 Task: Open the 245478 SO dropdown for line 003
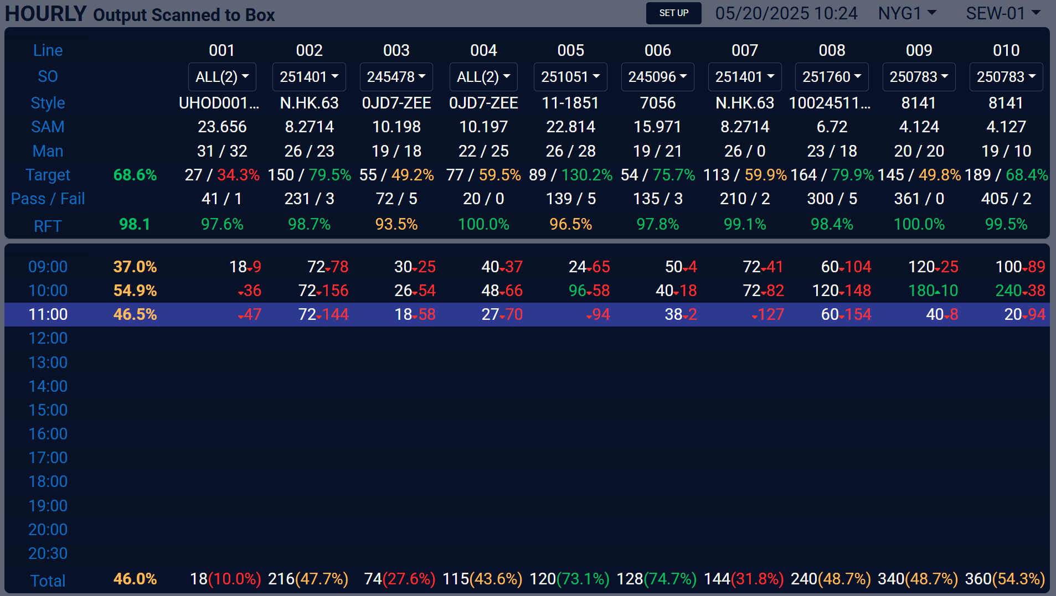pyautogui.click(x=396, y=77)
